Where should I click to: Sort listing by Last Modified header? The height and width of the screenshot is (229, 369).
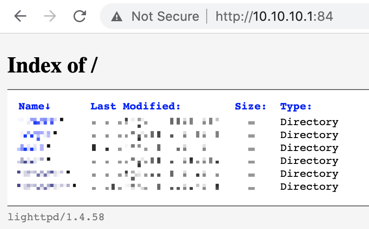(x=135, y=107)
